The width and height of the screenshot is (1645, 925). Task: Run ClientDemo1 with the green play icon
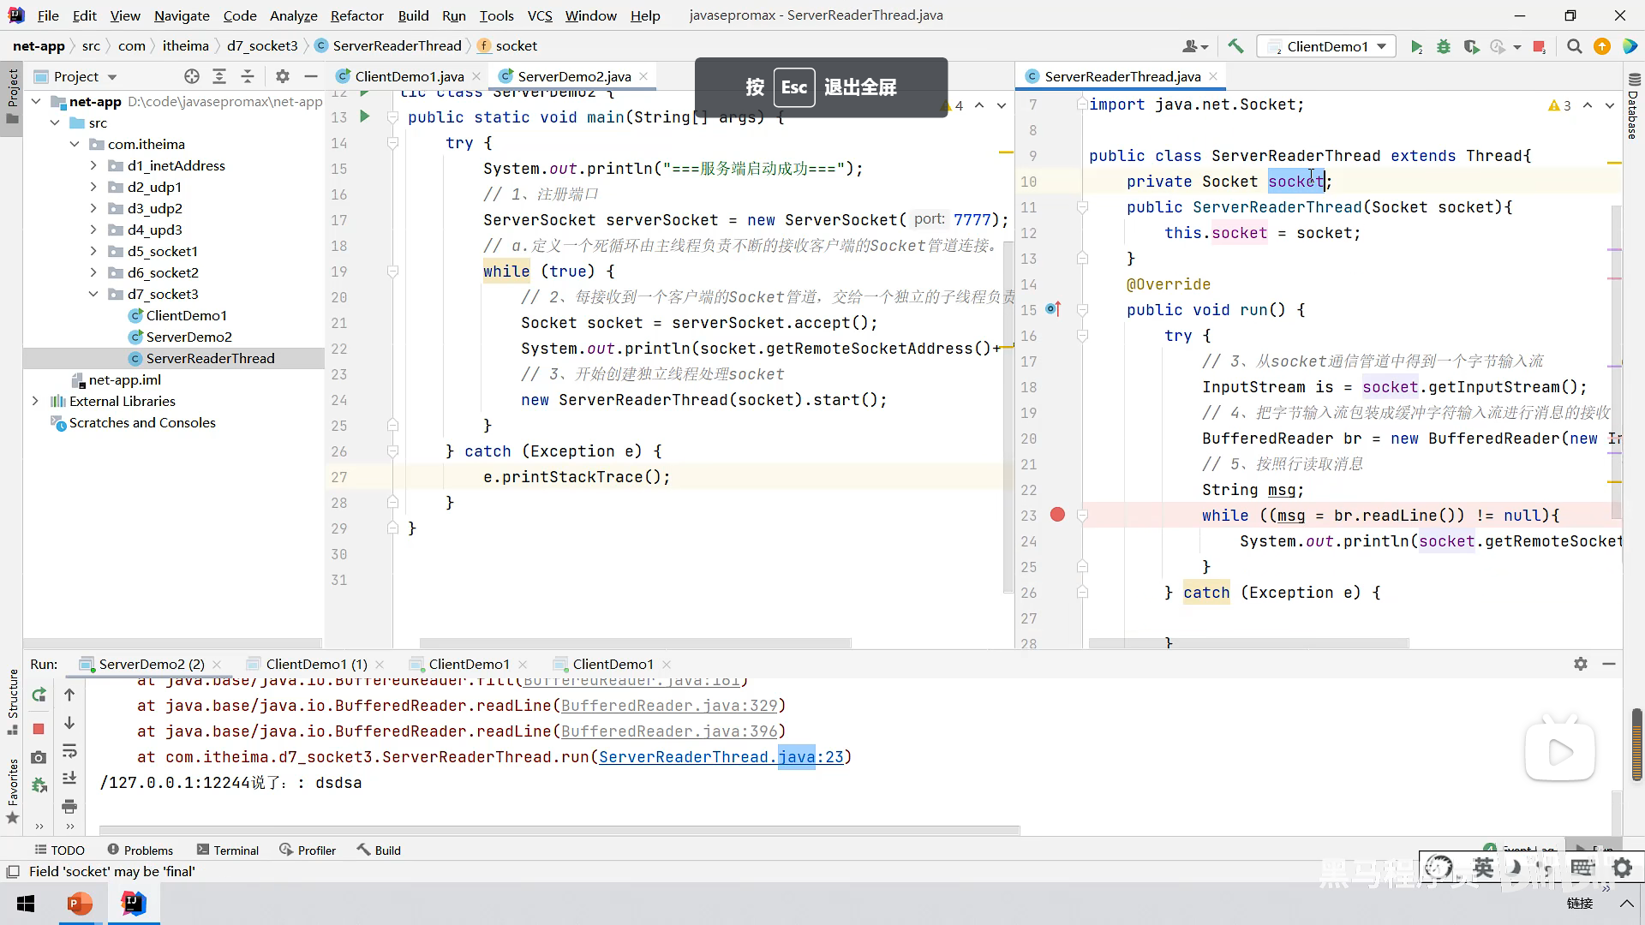1416,46
